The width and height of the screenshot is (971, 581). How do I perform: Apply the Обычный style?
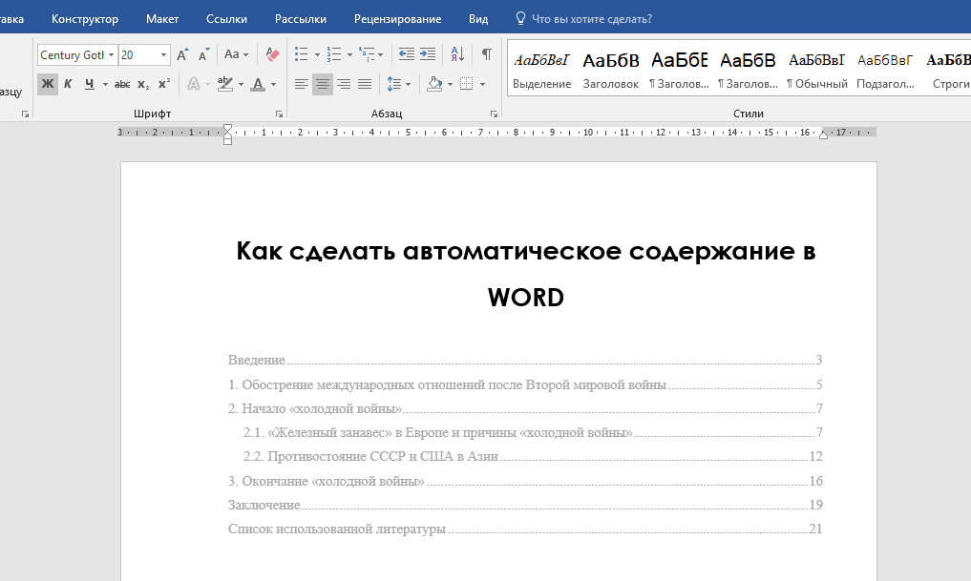(816, 70)
